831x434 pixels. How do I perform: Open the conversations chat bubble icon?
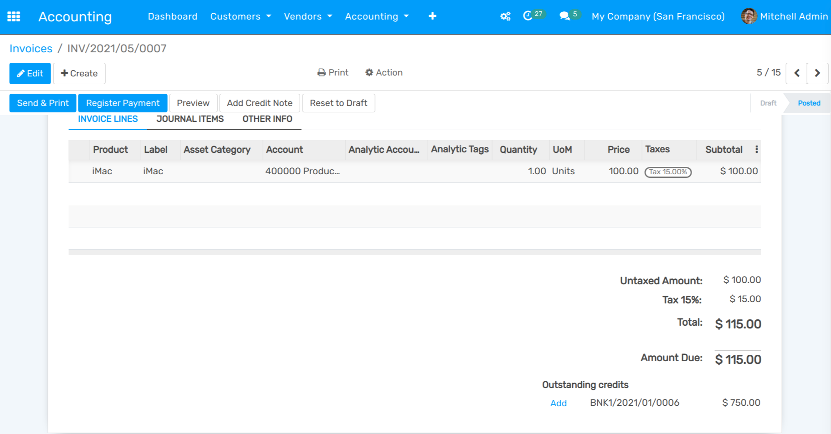(565, 16)
